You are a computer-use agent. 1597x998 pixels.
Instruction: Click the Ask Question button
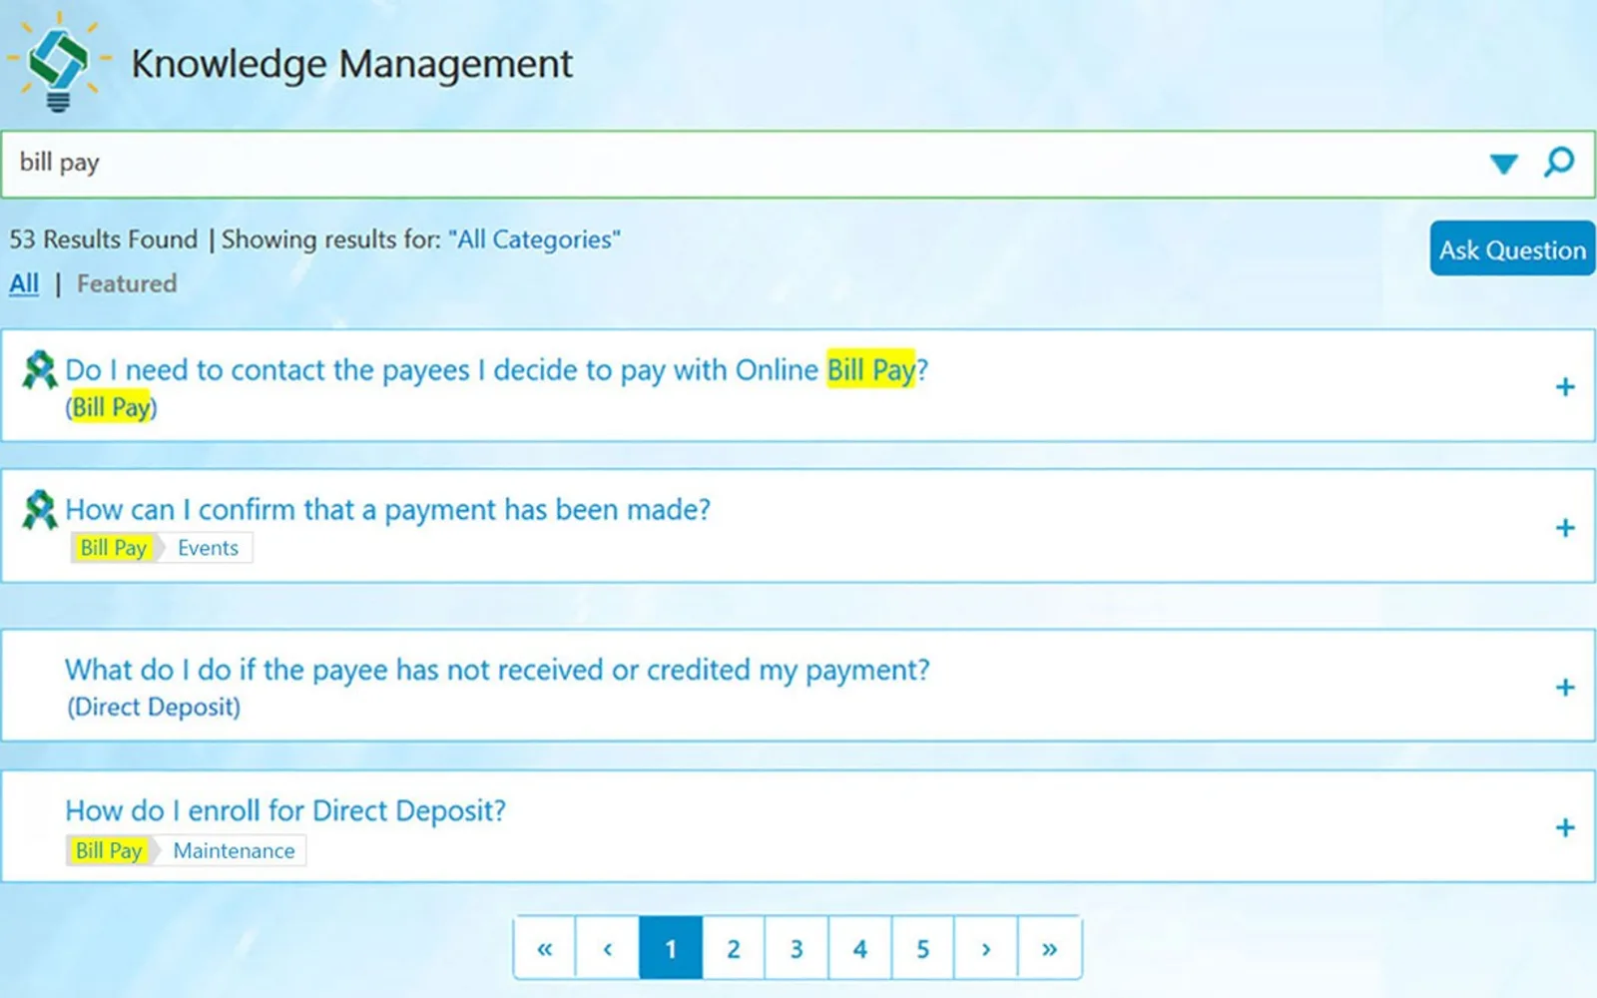pyautogui.click(x=1512, y=249)
